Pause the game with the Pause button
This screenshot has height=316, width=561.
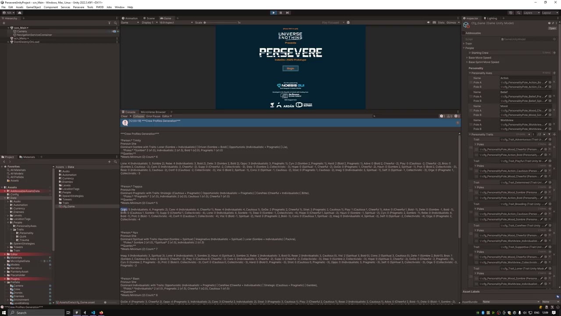tap(280, 13)
